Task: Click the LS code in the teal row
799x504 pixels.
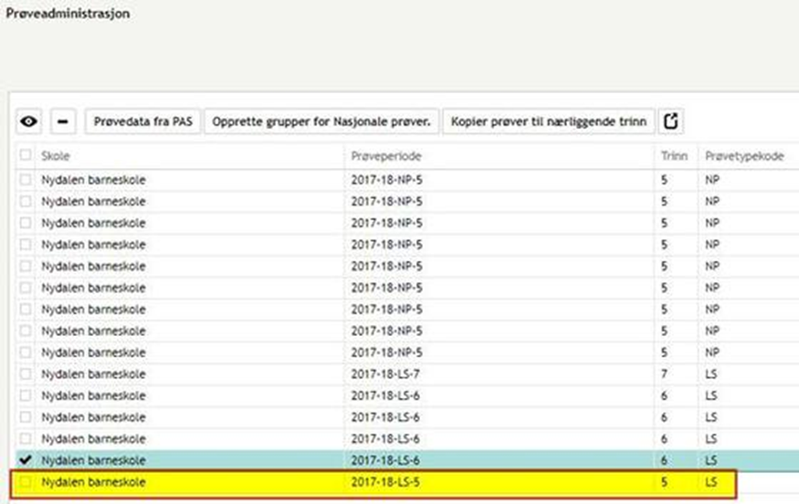Action: tap(711, 460)
